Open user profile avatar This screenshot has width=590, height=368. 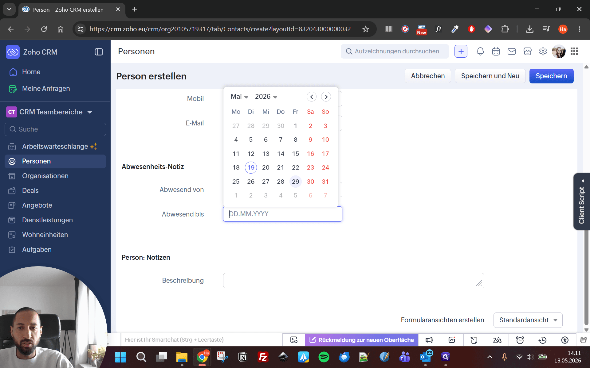coord(559,52)
